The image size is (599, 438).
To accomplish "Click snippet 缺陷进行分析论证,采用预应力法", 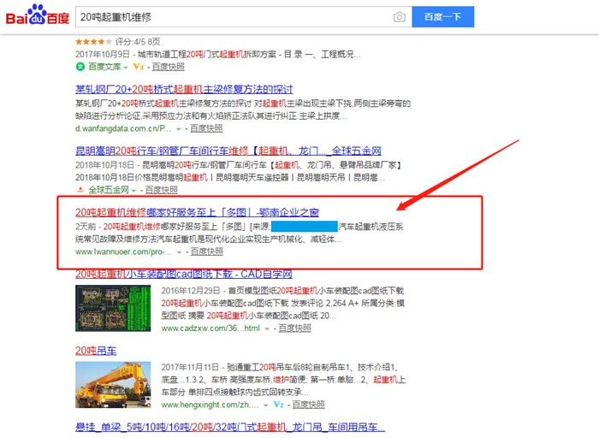I will point(211,116).
